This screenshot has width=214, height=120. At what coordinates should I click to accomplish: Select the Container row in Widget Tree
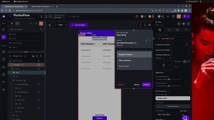pyautogui.click(x=26, y=65)
